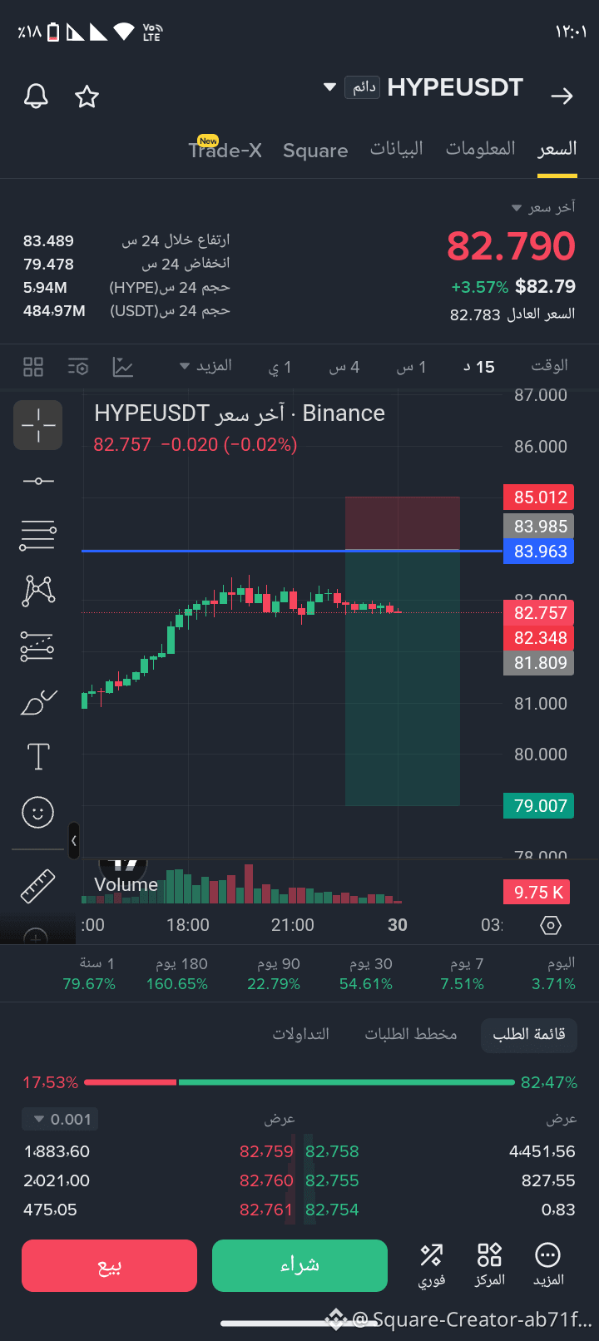This screenshot has height=1341, width=599.
Task: Click bid price 82.758
Action: [x=332, y=1151]
